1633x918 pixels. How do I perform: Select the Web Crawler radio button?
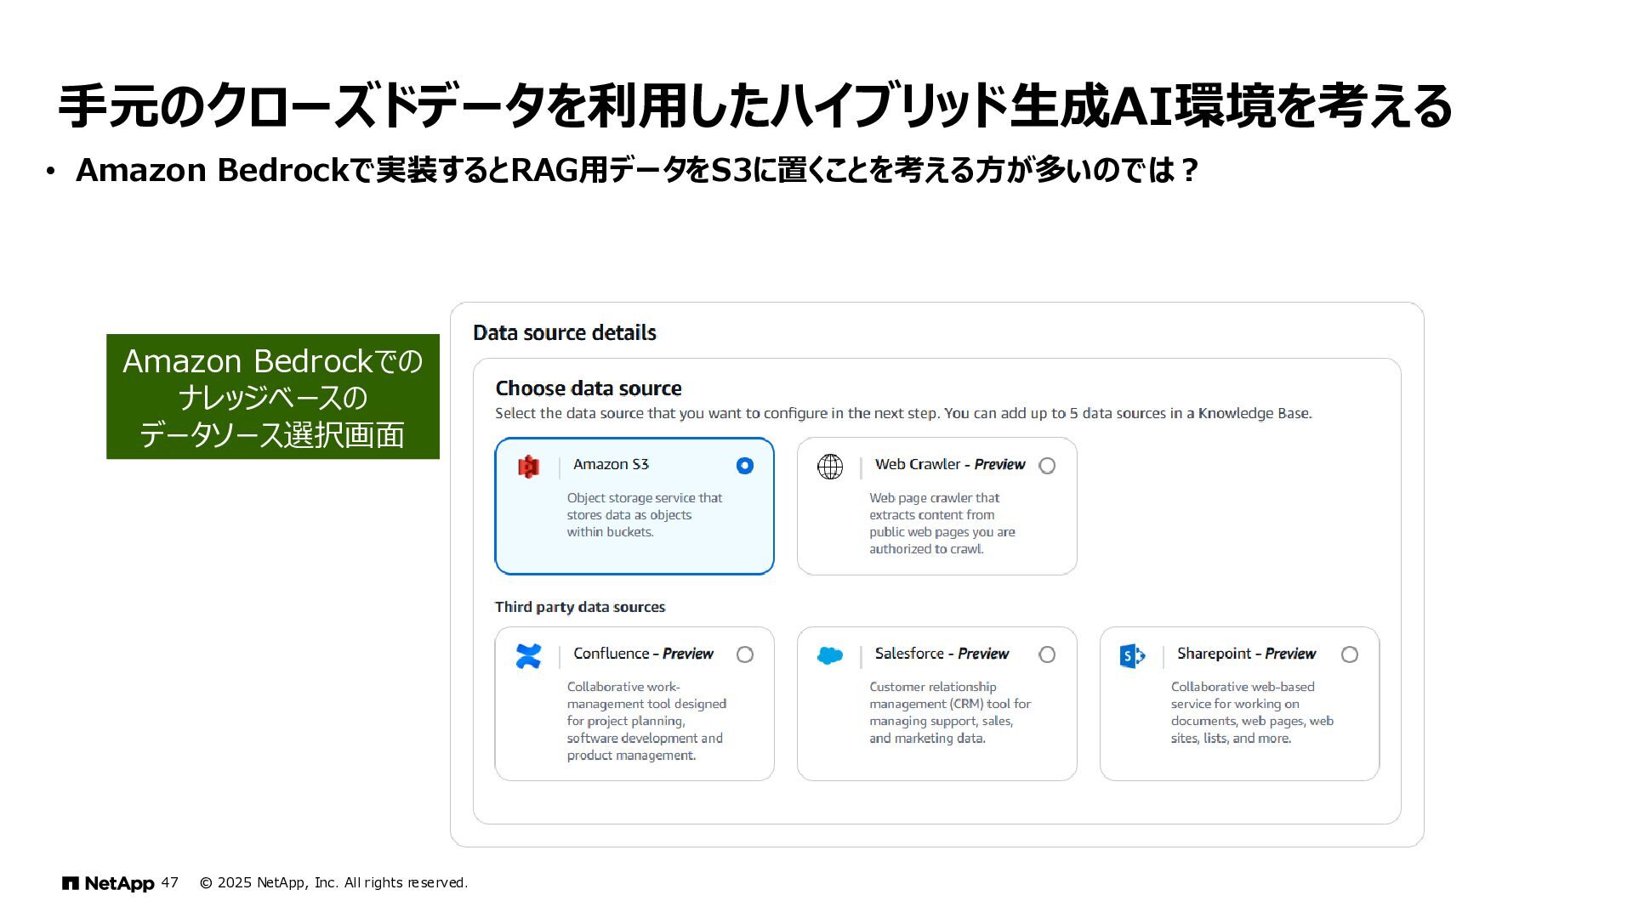[1047, 466]
